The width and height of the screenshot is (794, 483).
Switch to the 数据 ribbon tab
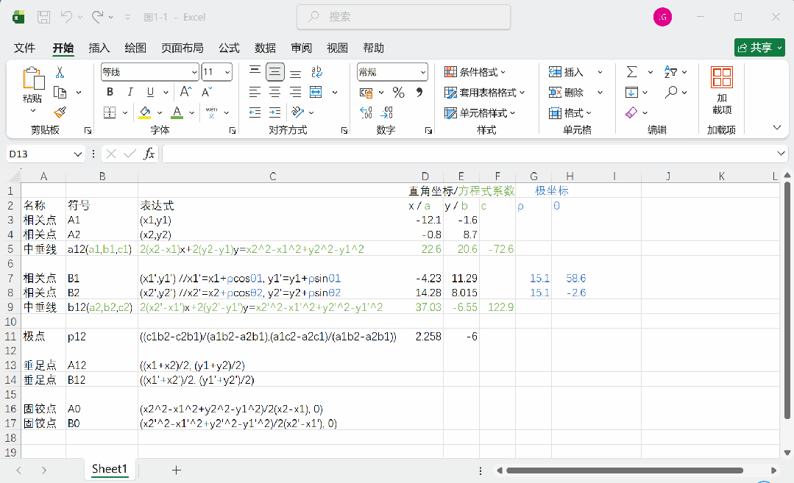click(265, 48)
